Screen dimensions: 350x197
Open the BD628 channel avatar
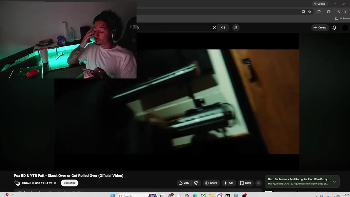coord(17,183)
